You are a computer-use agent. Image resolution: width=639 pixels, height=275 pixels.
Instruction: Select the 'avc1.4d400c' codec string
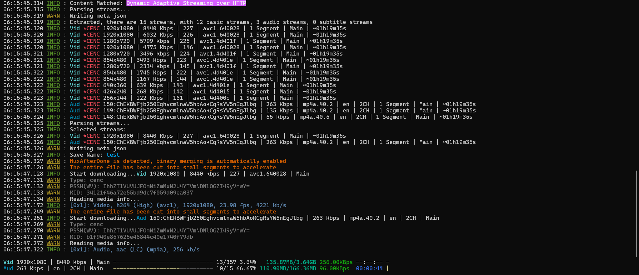pos(211,98)
